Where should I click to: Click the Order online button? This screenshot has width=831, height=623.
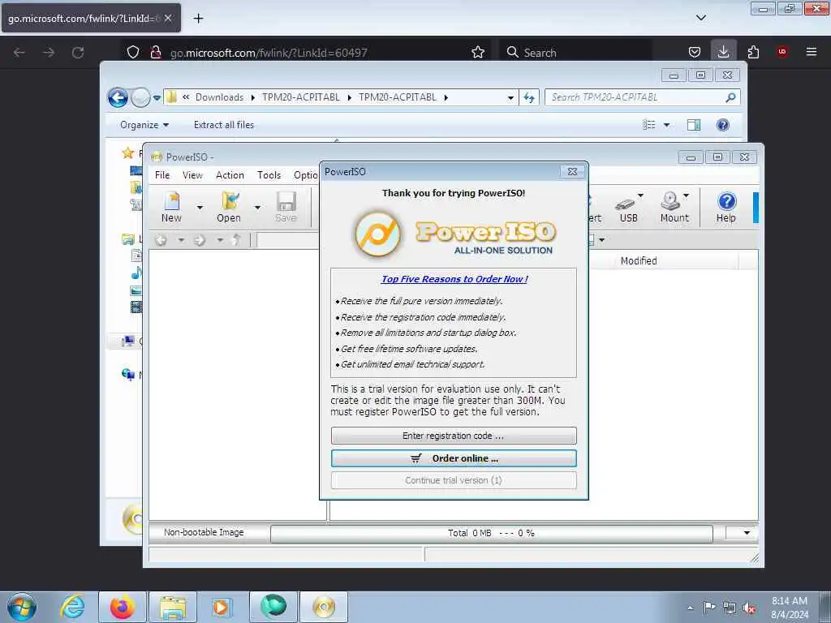(454, 458)
